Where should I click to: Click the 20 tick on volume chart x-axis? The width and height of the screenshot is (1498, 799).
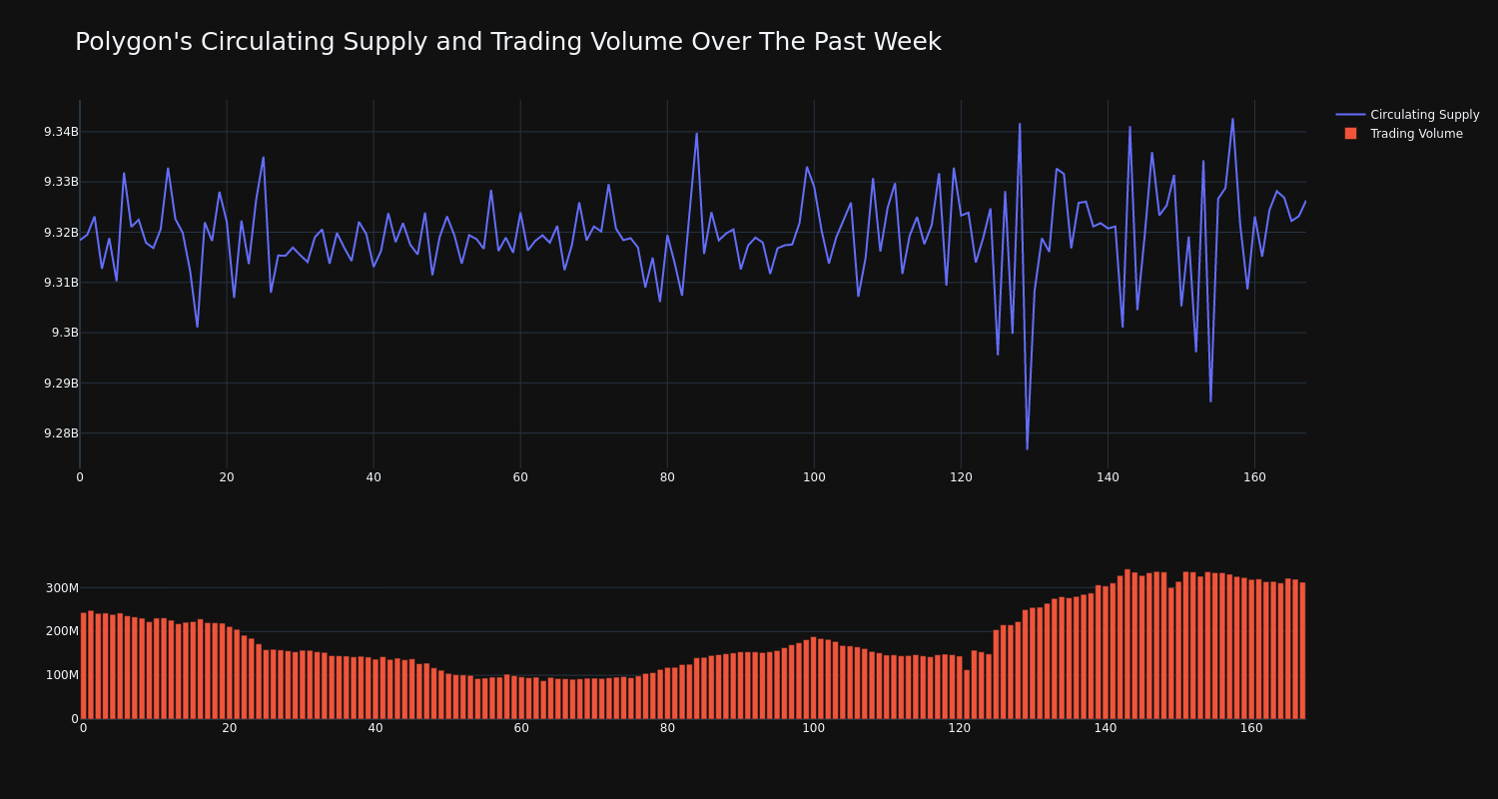(x=230, y=728)
